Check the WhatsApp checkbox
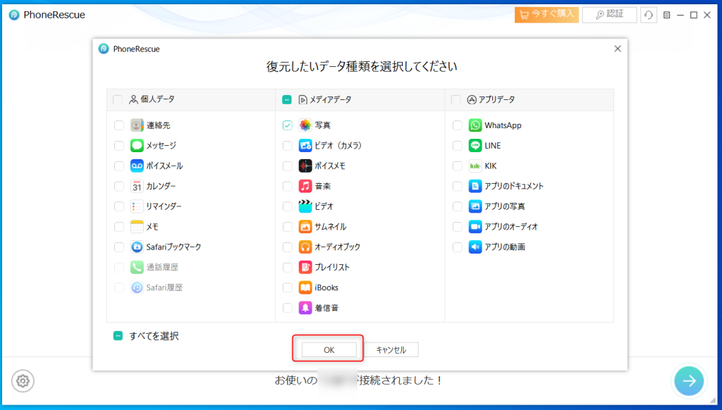 point(457,125)
